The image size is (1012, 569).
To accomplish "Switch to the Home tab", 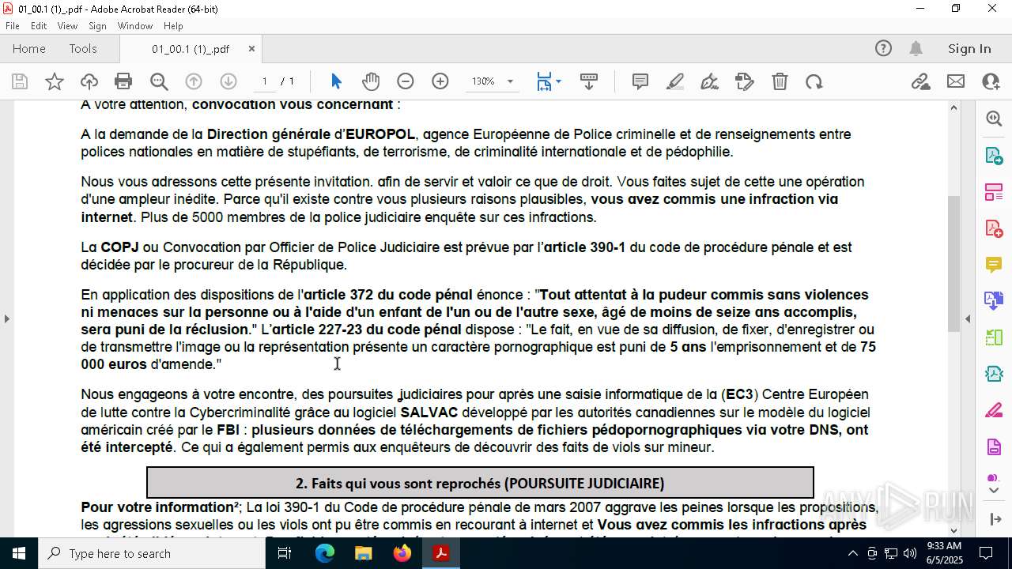I will (29, 48).
